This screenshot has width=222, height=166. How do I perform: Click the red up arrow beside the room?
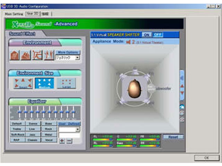point(182,86)
